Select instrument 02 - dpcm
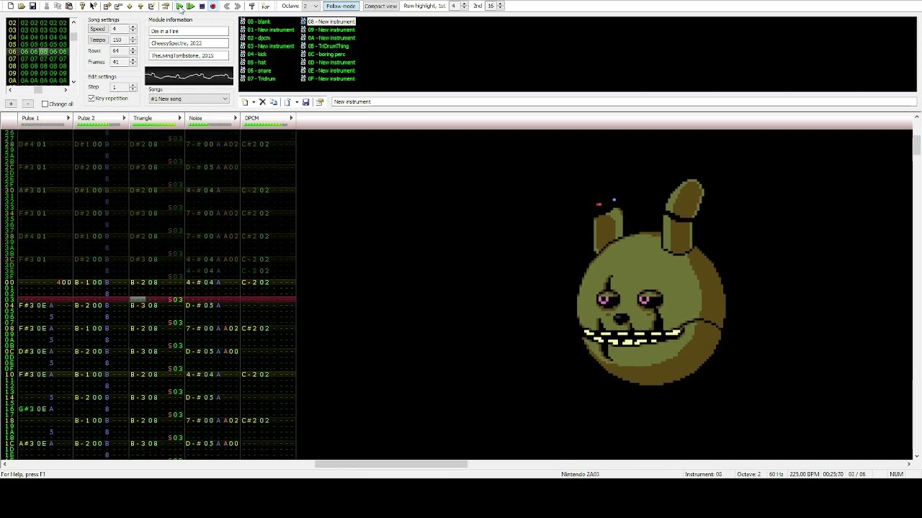The height and width of the screenshot is (518, 922). 259,37
